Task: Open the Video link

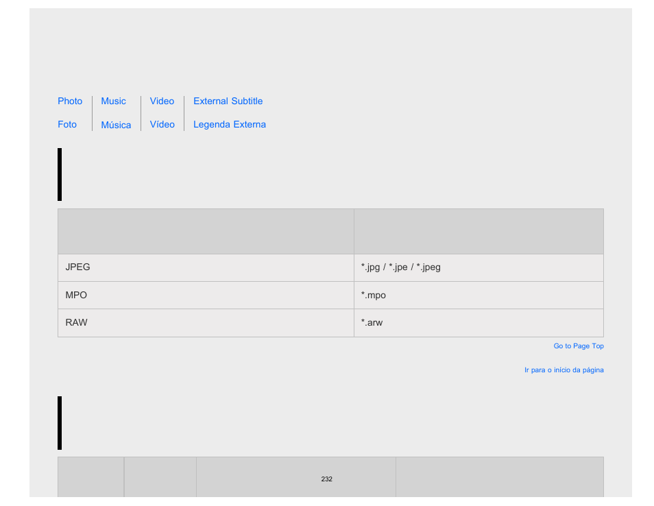Action: [x=162, y=101]
